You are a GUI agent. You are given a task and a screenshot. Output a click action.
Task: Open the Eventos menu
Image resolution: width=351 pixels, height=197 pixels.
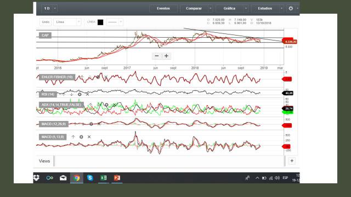(163, 9)
